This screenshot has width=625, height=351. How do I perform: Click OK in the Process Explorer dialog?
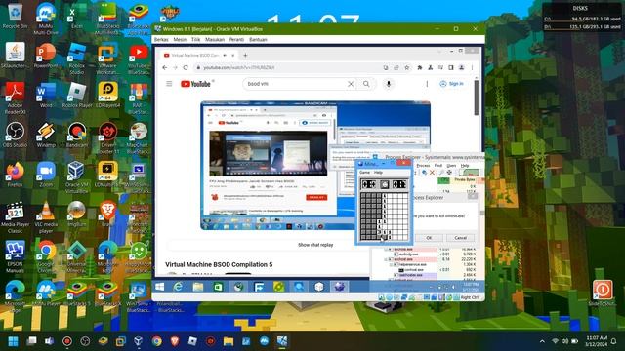tap(429, 238)
